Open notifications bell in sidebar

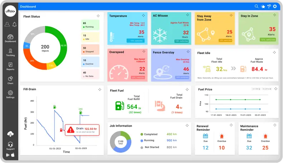point(15,24)
